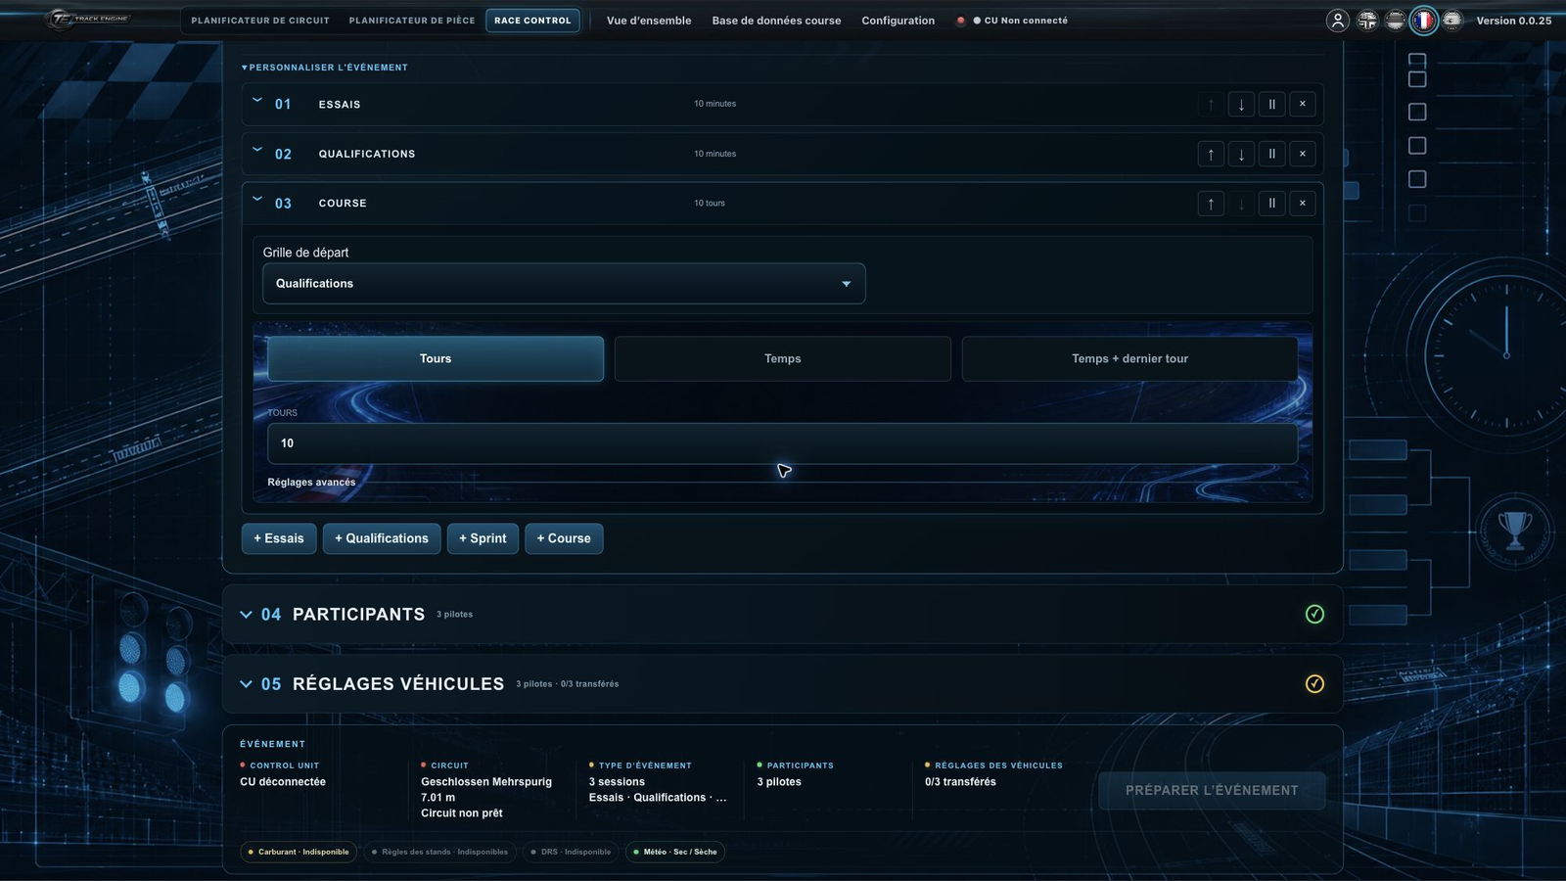This screenshot has height=881, width=1566.
Task: Pause the Qualifications session
Action: pos(1271,154)
